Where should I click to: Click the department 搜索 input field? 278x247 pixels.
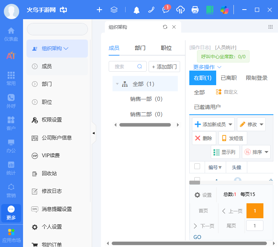tap(127, 67)
